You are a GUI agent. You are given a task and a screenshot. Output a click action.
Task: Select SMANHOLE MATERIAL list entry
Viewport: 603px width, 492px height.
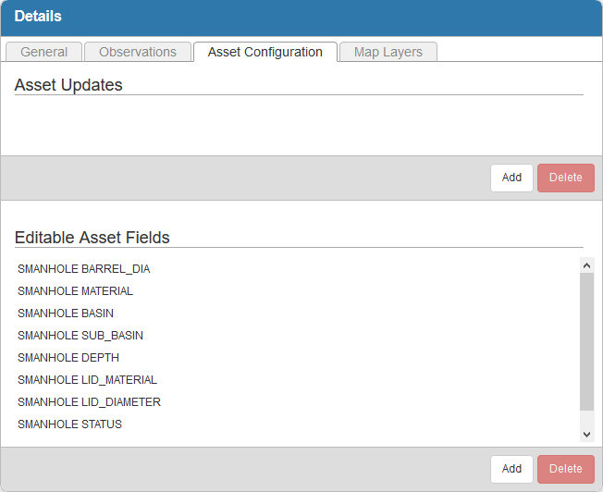coord(75,291)
